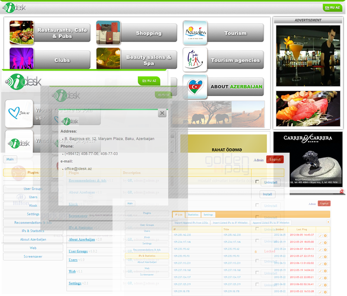Edit the 109.237.124.137 entry with pencil icon

[320, 278]
